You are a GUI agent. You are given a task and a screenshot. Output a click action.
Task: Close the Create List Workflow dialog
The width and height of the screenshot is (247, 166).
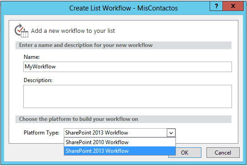coord(233,6)
